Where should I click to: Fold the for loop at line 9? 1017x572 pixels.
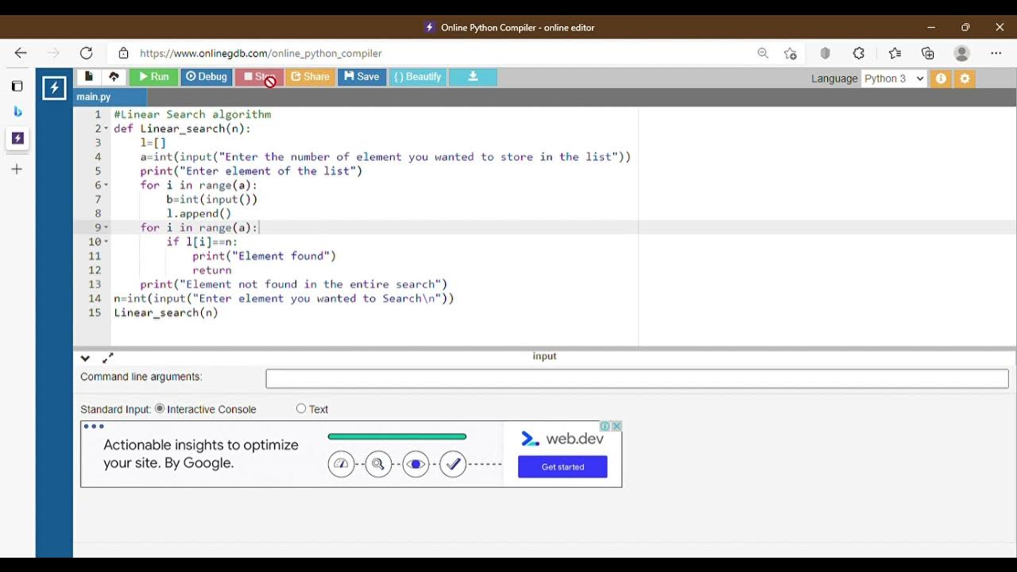pyautogui.click(x=106, y=228)
